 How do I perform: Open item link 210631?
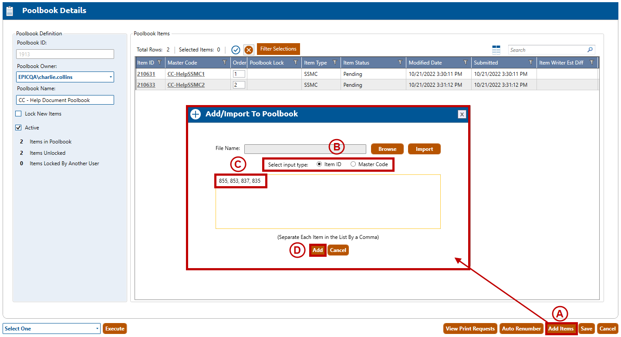[146, 74]
